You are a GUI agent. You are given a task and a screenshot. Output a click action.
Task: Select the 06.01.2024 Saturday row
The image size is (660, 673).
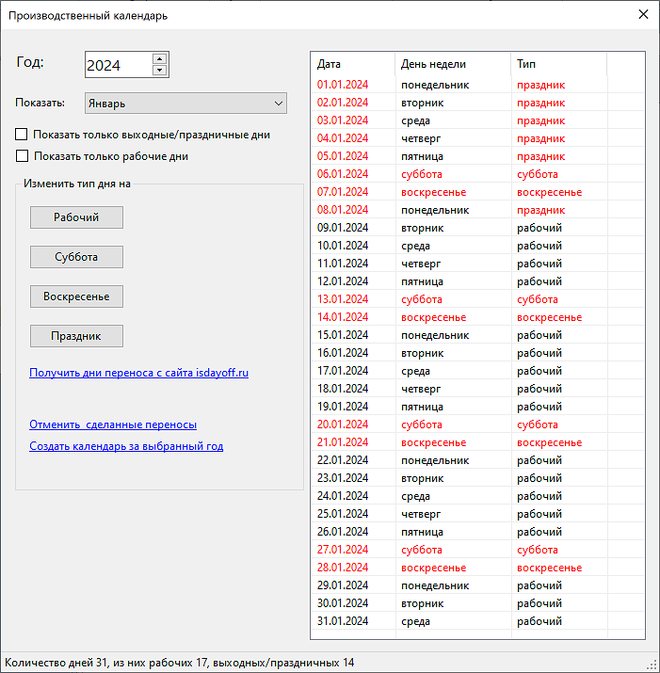pos(477,174)
